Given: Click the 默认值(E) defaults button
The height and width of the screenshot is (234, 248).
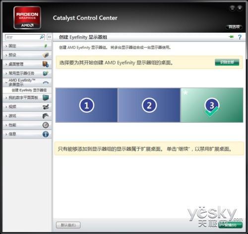Looking at the screenshot, I should 68,225.
